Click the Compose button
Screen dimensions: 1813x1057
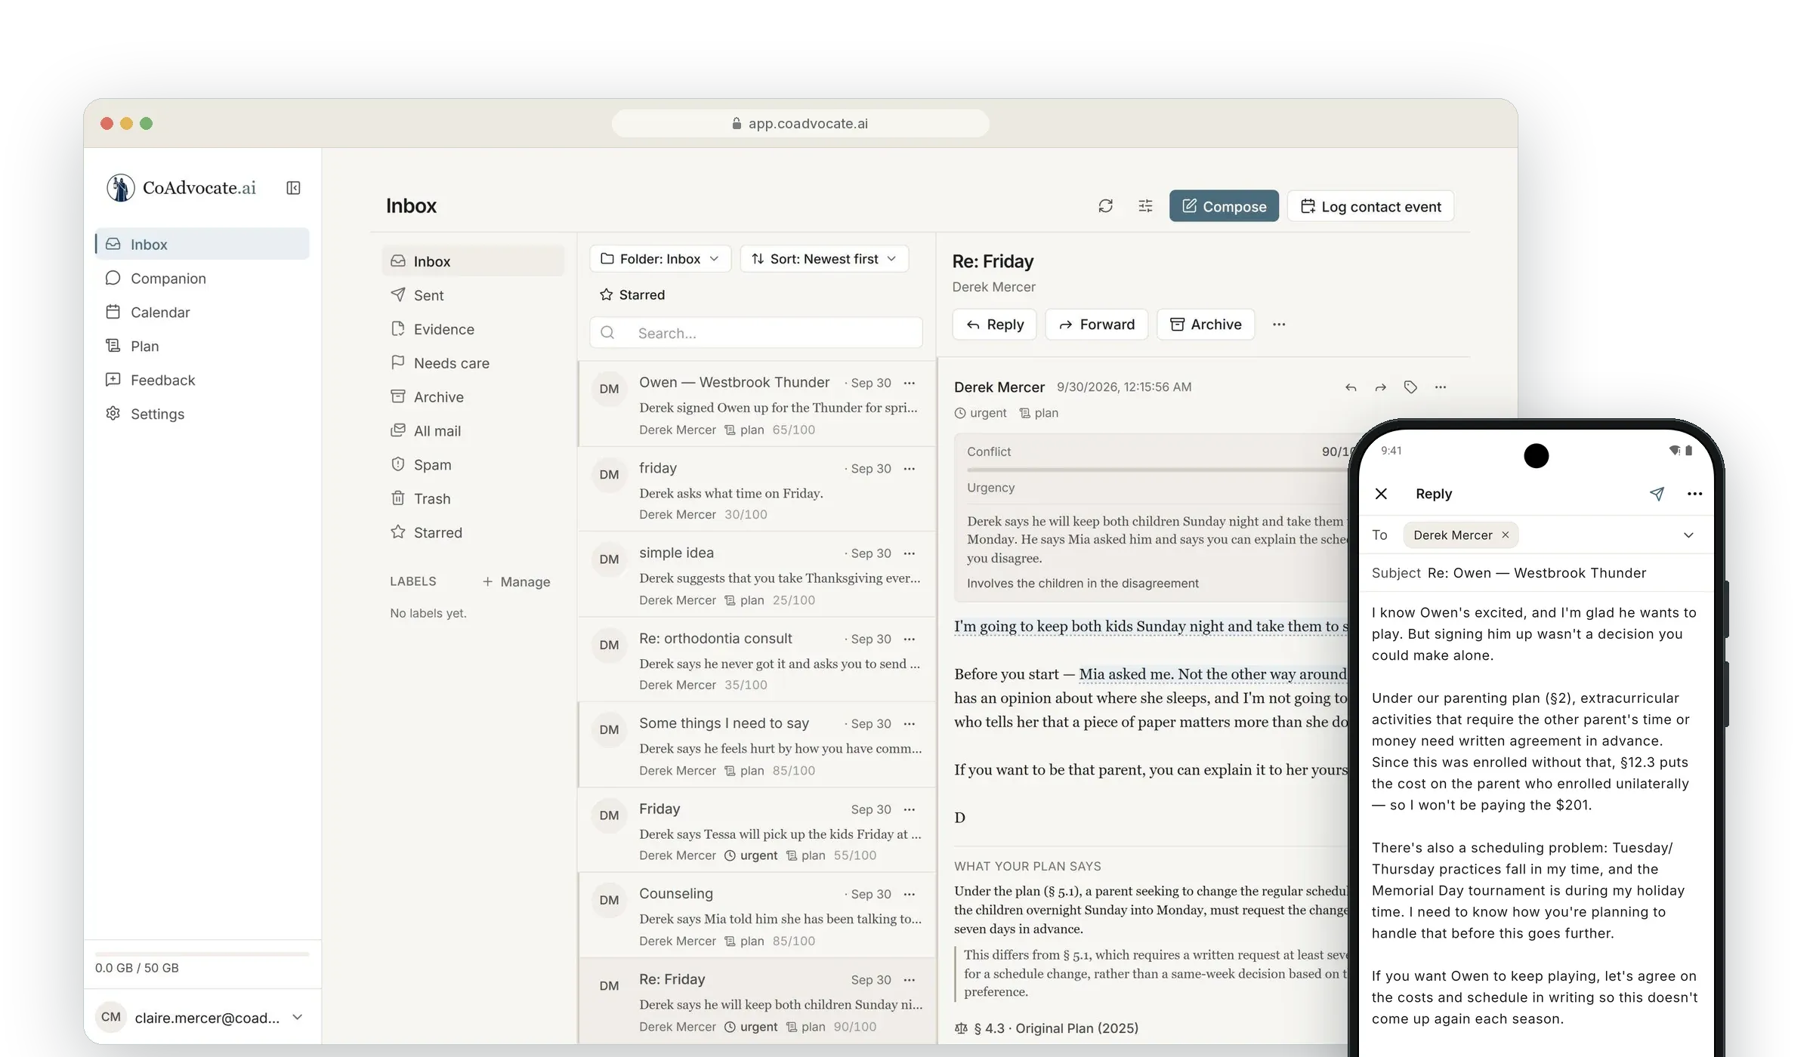point(1224,206)
